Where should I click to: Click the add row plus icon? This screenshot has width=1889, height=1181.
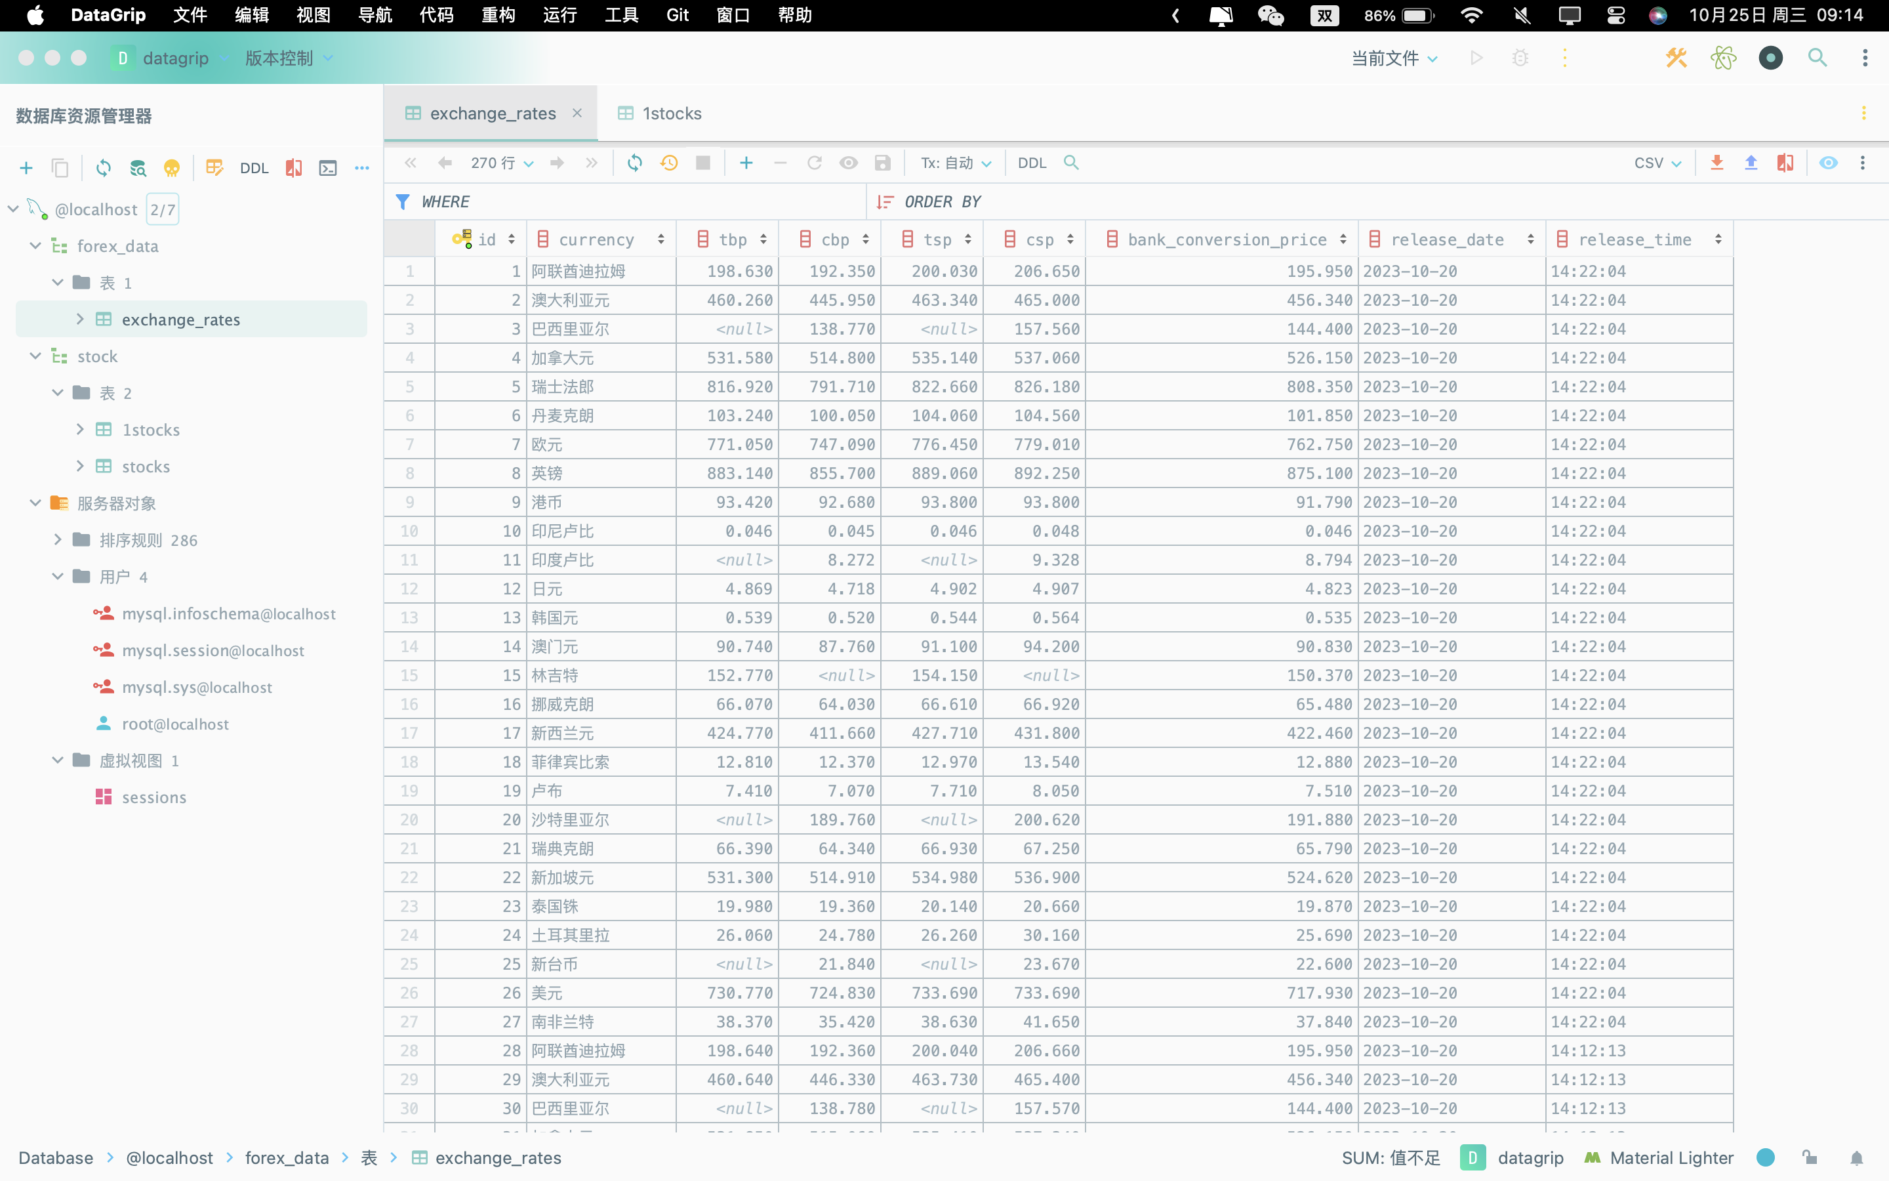point(746,163)
